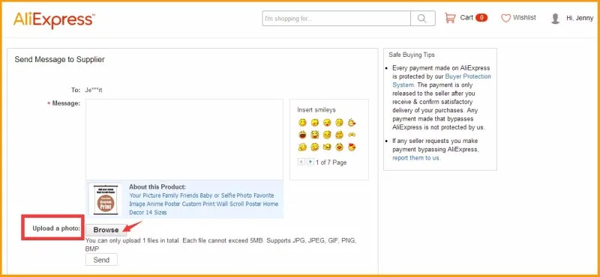Insert the party-hat smiley blowing a kiss
600x277 pixels.
352,123
